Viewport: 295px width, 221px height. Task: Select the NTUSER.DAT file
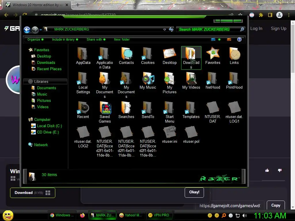tap(213, 112)
